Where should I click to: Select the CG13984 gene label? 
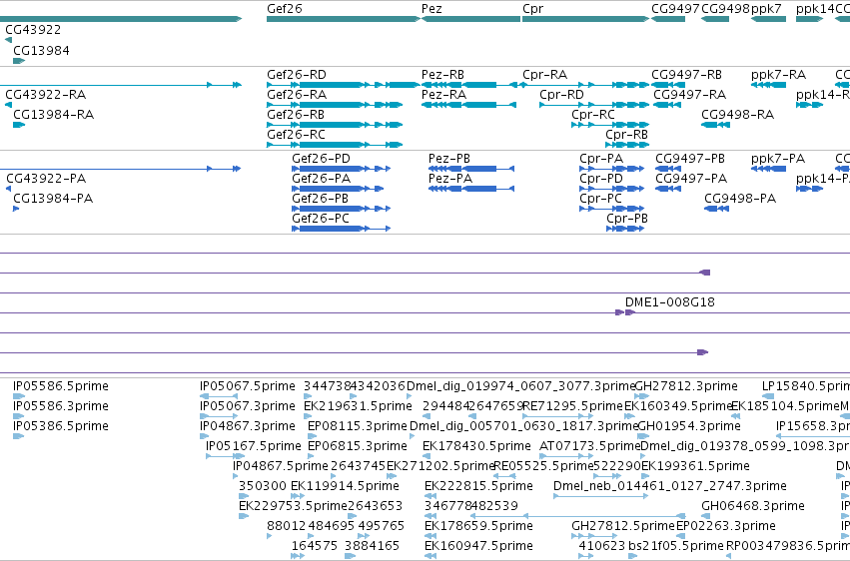(x=41, y=51)
